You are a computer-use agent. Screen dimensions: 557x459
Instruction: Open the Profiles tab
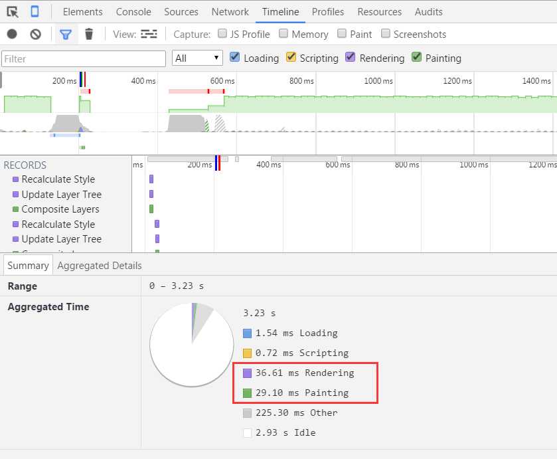(328, 12)
